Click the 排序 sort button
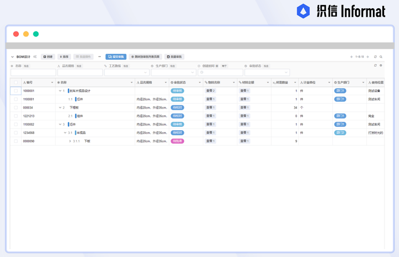Viewport: 399px width, 257px height. click(x=64, y=56)
